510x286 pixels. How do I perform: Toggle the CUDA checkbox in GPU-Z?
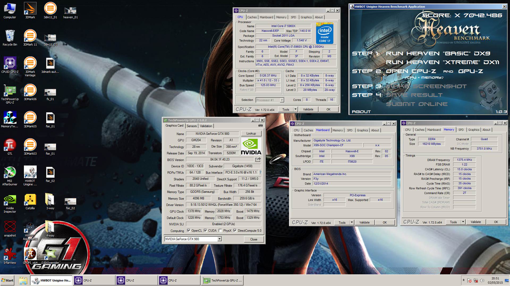(x=205, y=230)
